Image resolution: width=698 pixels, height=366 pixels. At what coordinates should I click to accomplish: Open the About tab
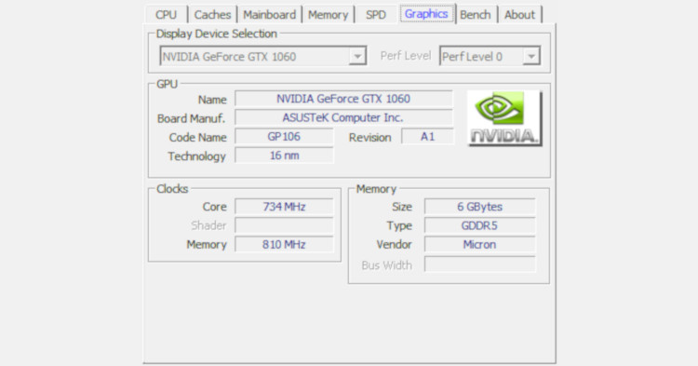(x=519, y=15)
